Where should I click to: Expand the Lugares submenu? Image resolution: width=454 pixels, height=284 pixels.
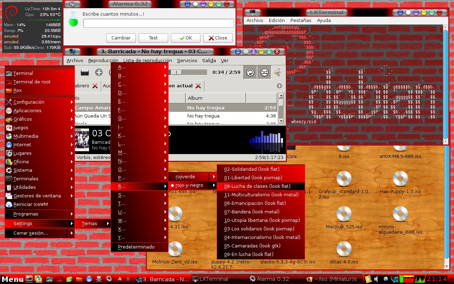point(39,153)
